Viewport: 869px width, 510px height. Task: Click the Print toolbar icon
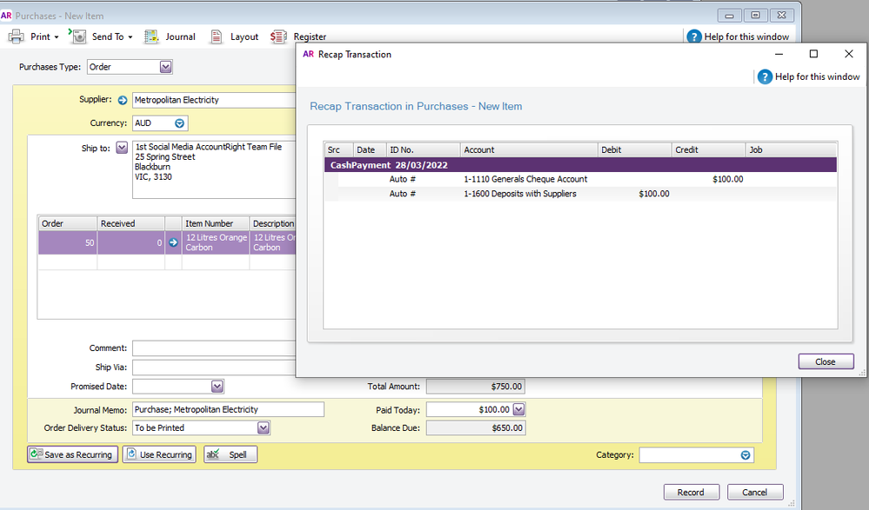point(16,36)
